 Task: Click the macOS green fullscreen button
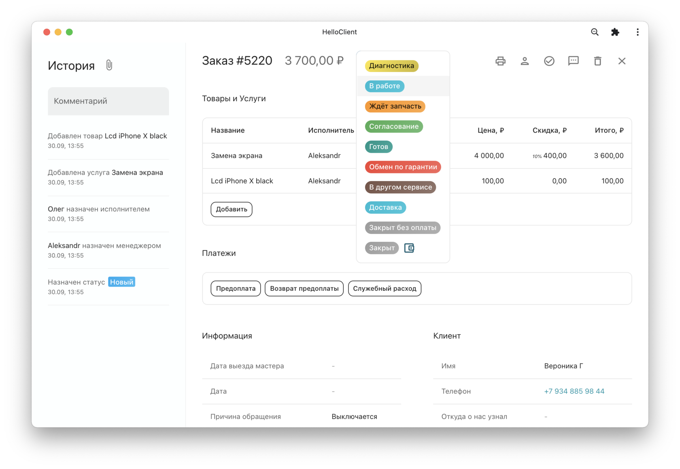[69, 32]
